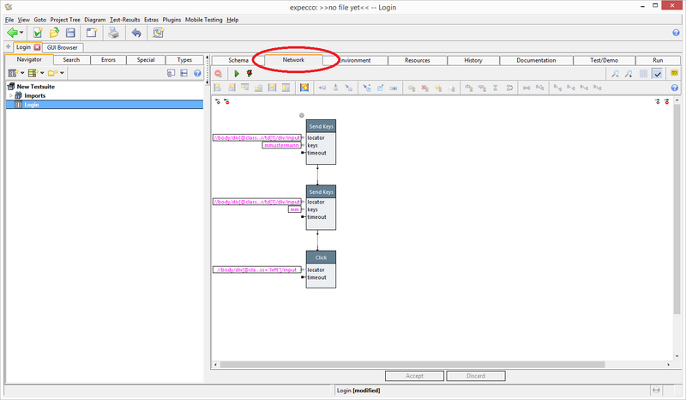
Task: Click the red debug bug icon
Action: pyautogui.click(x=249, y=75)
